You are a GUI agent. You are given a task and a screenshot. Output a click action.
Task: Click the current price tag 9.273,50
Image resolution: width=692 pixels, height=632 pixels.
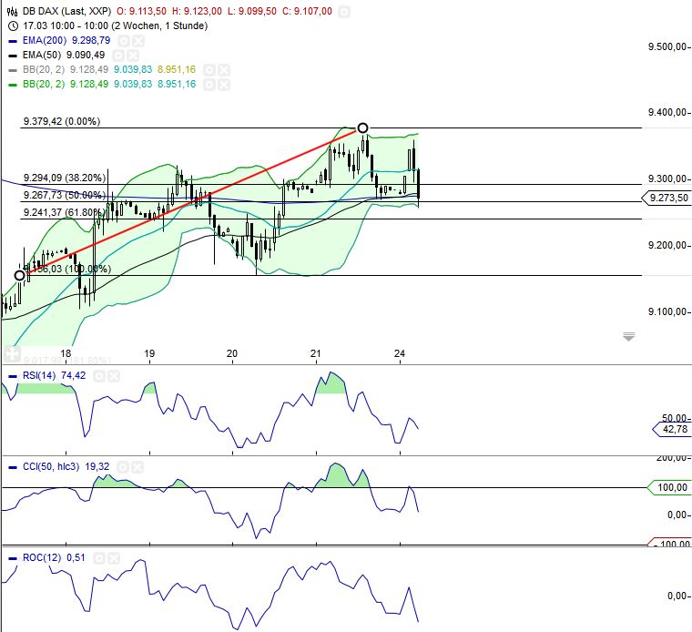point(667,198)
